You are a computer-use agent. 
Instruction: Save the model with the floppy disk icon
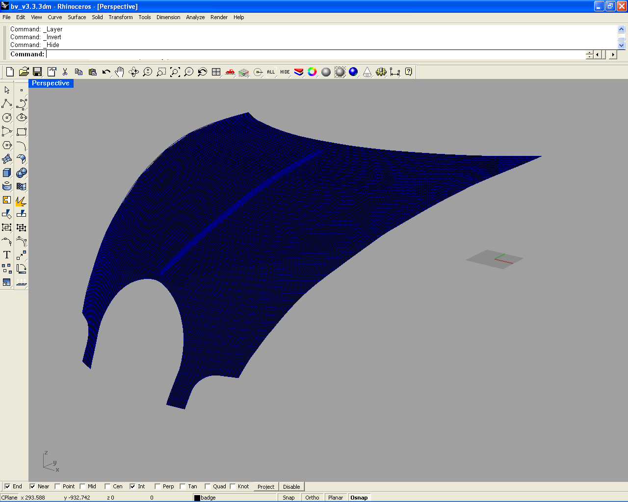(37, 72)
